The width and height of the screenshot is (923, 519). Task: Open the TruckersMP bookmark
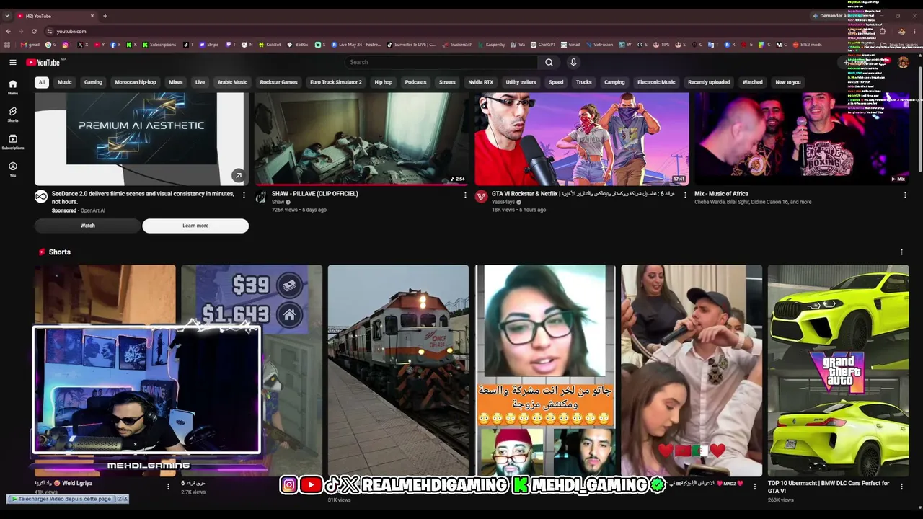click(457, 45)
